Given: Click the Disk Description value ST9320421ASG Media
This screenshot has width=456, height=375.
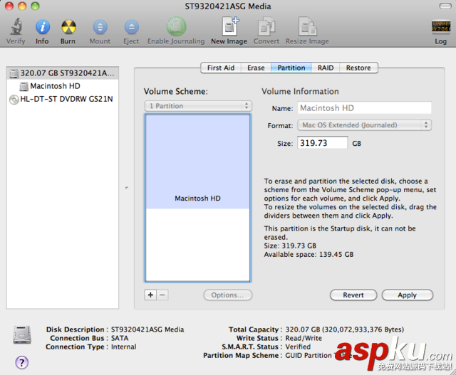Looking at the screenshot, I should coord(147,329).
